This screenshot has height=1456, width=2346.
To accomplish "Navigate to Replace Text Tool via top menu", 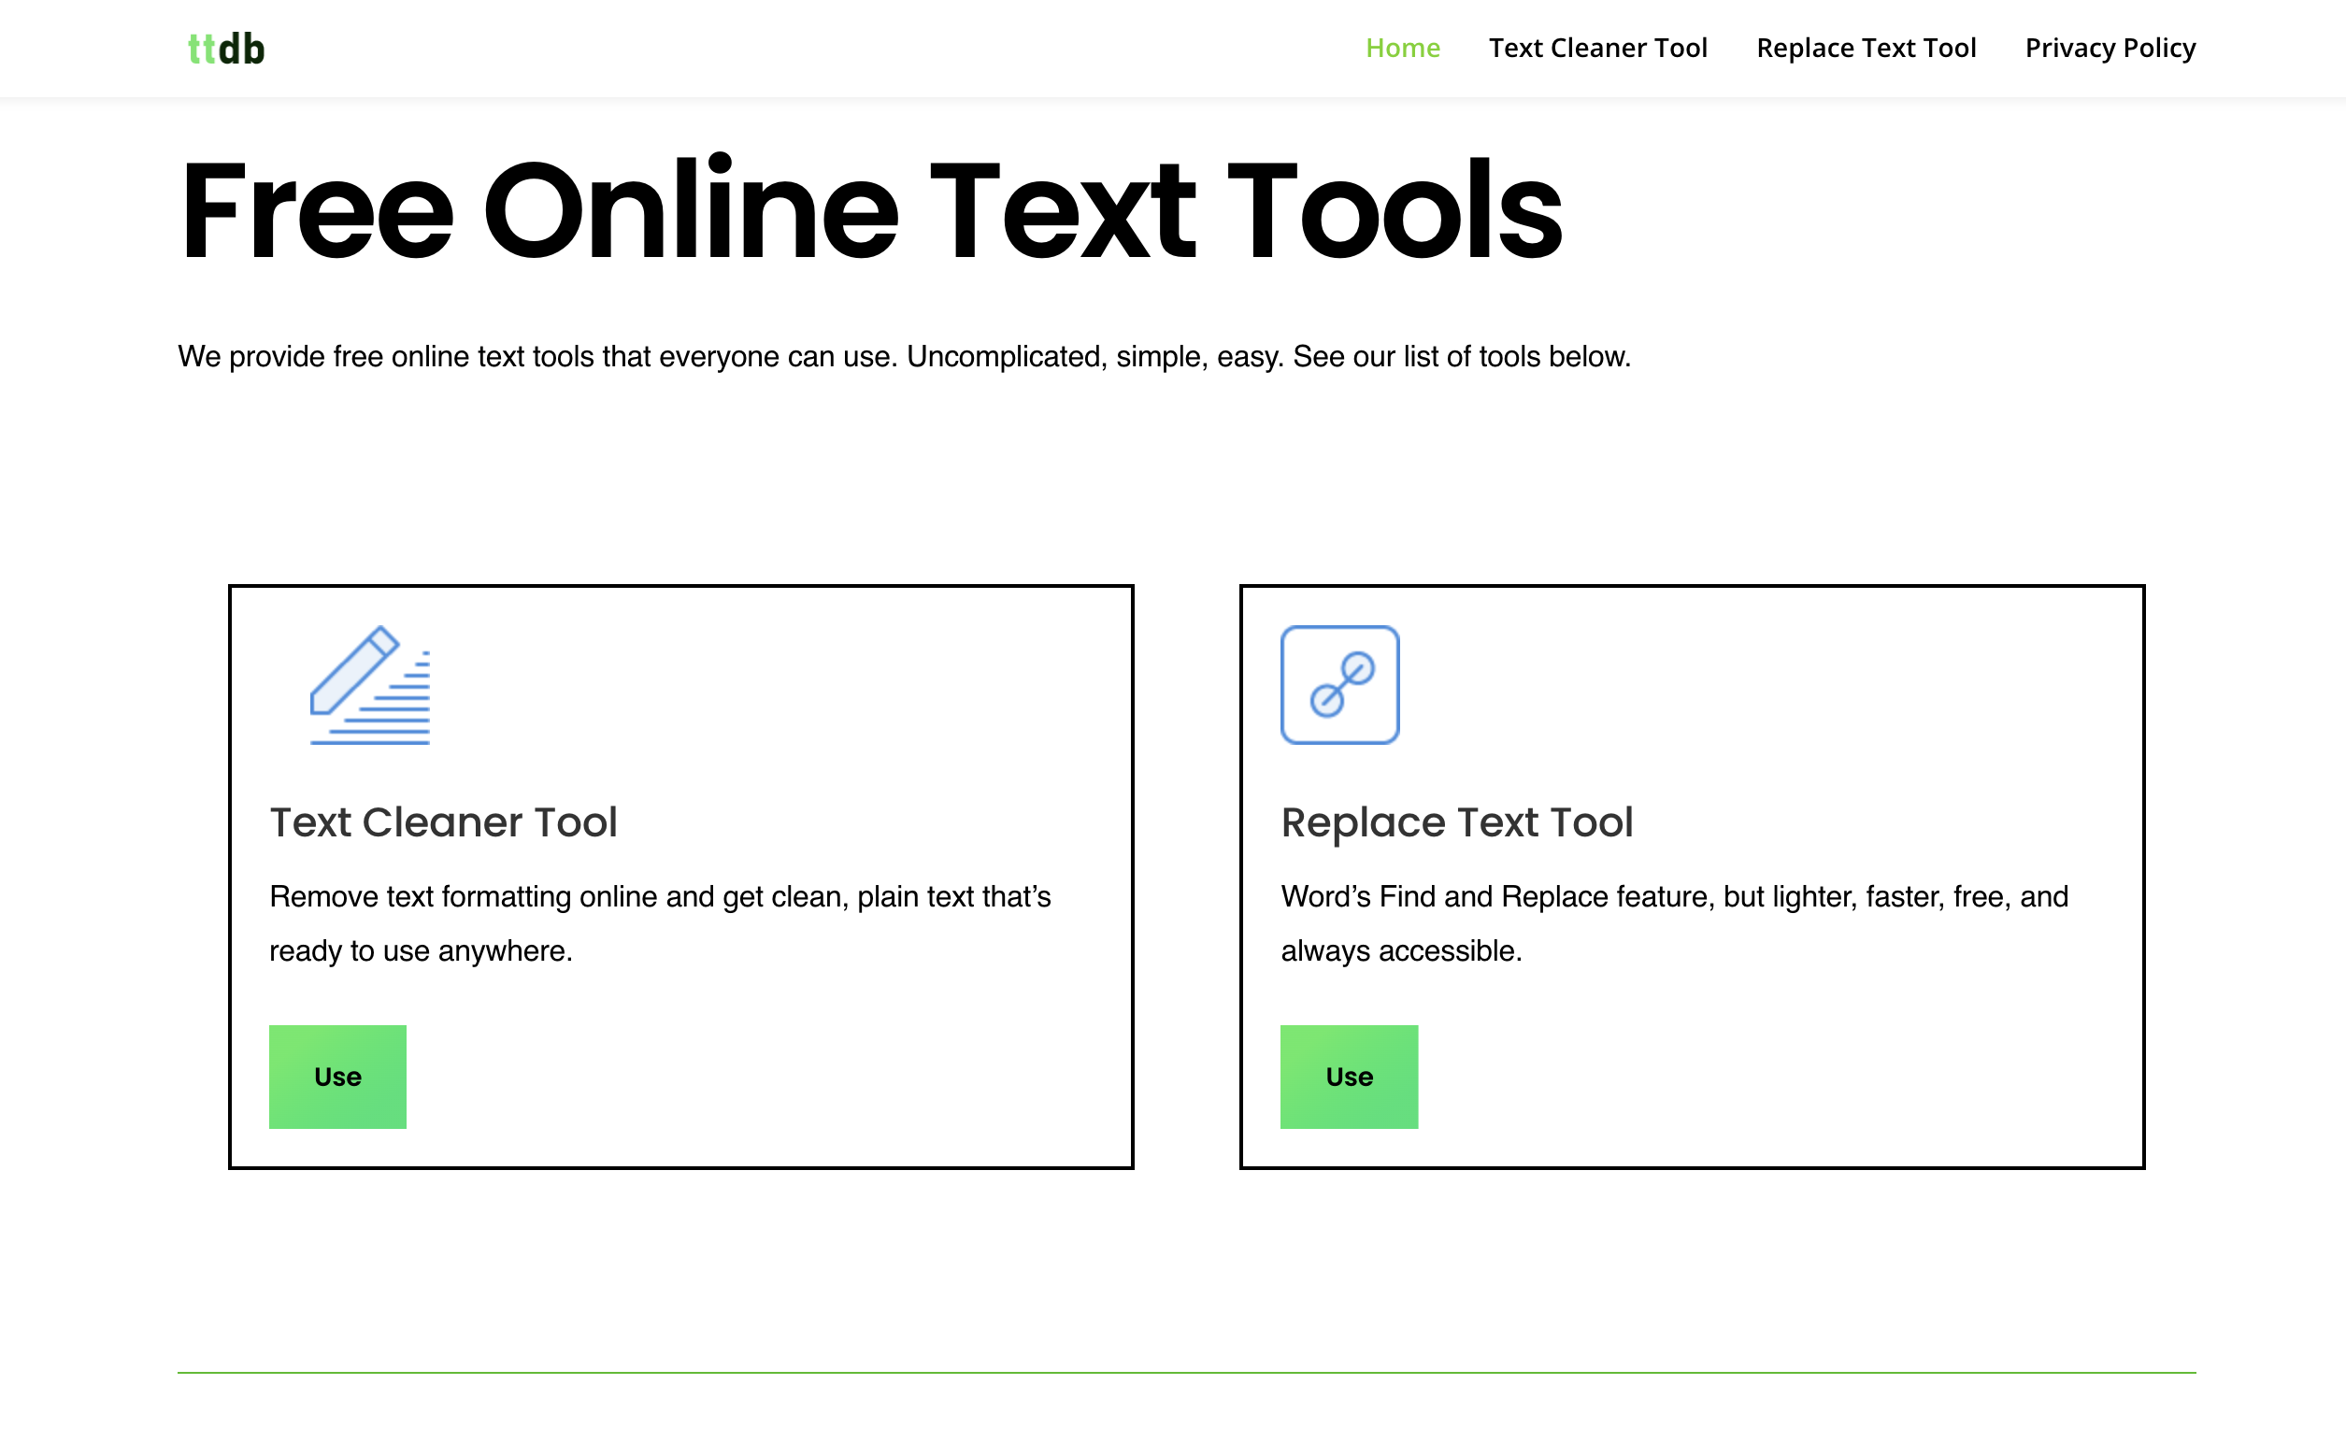I will 1867,47.
